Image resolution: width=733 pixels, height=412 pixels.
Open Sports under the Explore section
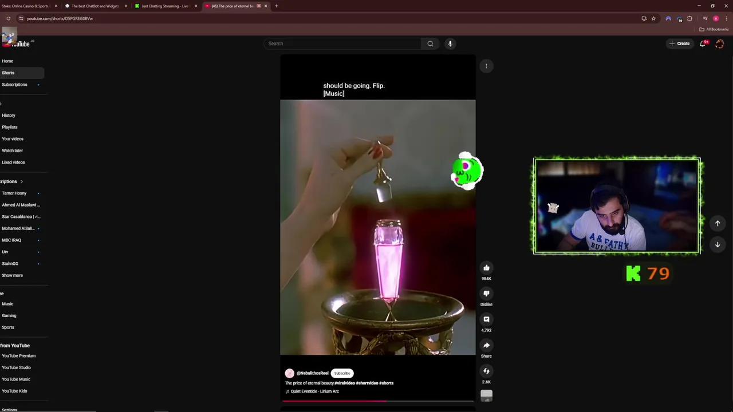[8, 327]
